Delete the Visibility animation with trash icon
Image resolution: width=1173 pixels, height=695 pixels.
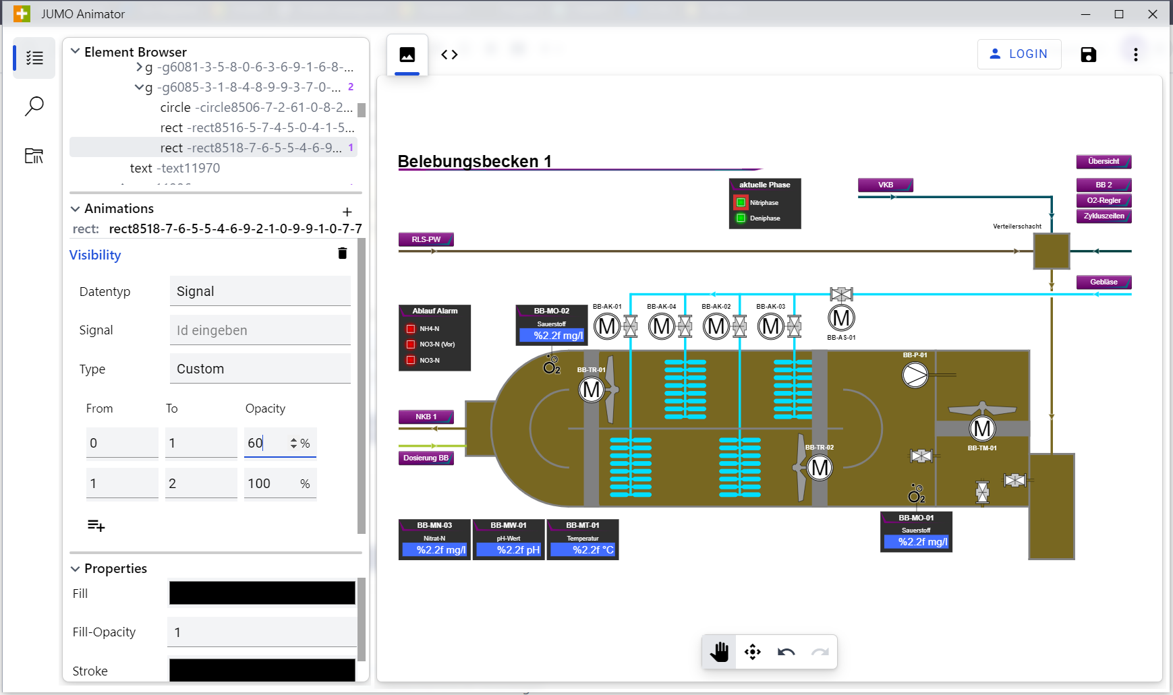click(342, 253)
